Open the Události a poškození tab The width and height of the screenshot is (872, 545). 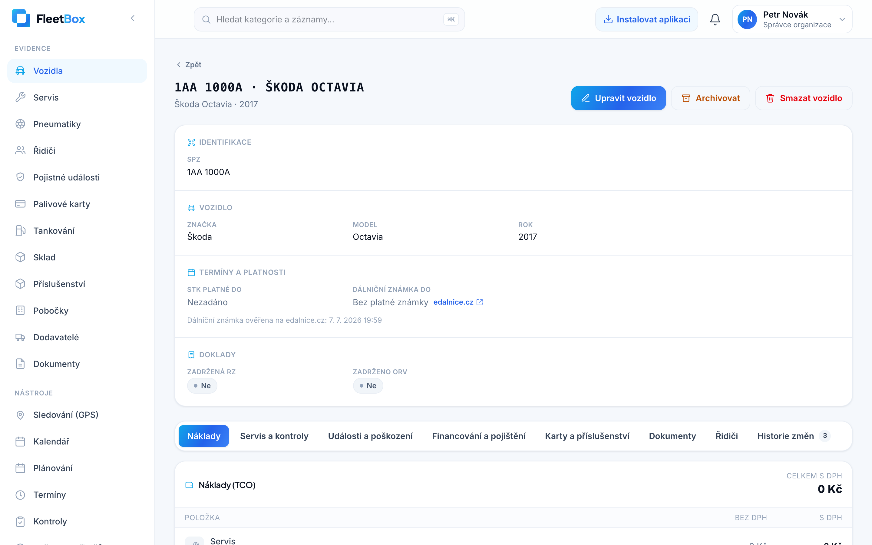click(370, 436)
